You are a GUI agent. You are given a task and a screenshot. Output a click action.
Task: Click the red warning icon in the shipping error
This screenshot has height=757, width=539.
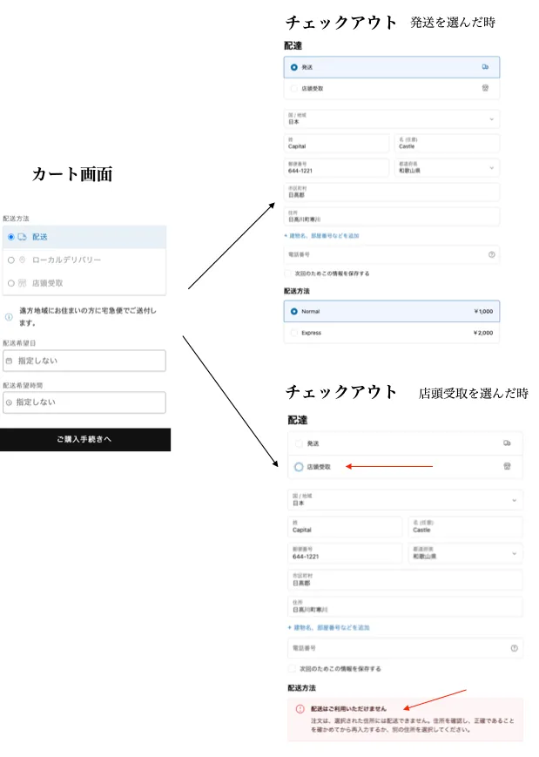click(x=299, y=709)
